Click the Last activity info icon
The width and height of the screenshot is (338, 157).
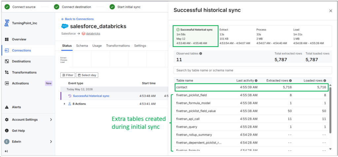coord(256,80)
